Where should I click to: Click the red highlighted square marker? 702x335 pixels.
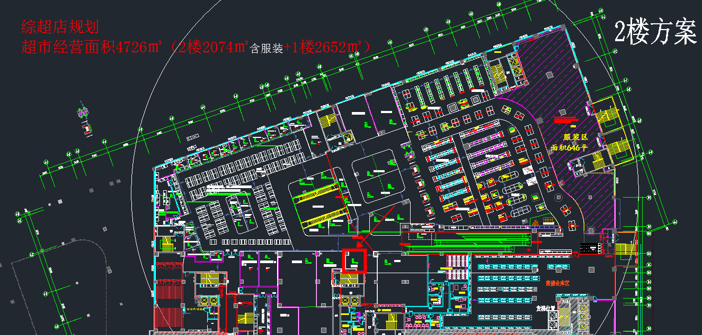click(354, 260)
